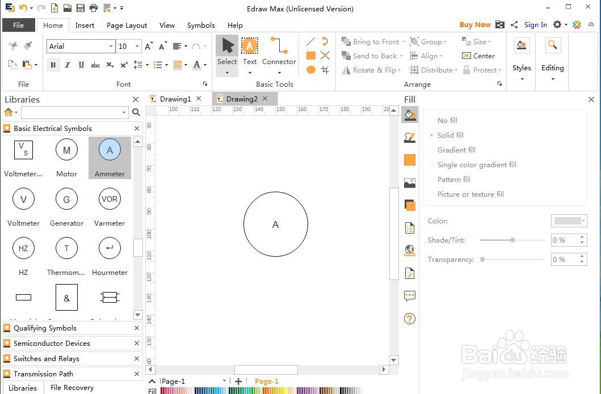601x394 pixels.
Task: Open the File Recovery tab
Action: pyautogui.click(x=72, y=388)
